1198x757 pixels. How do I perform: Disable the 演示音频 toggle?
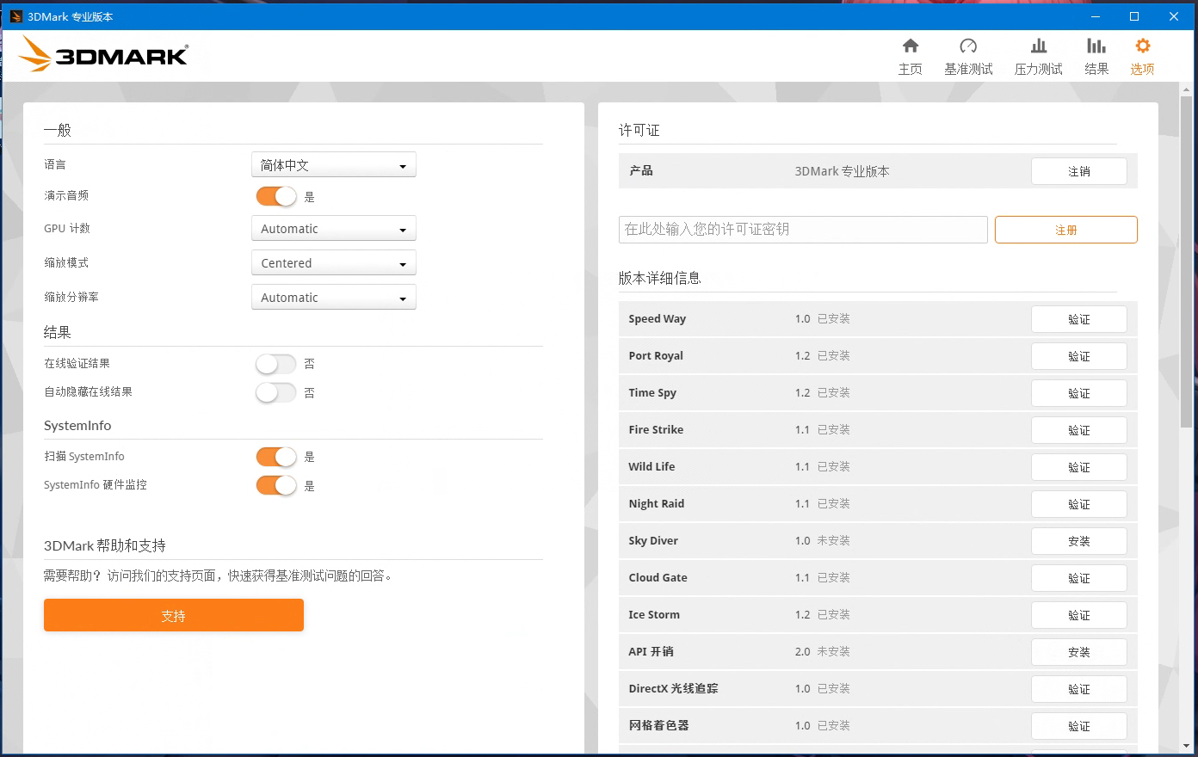[276, 196]
